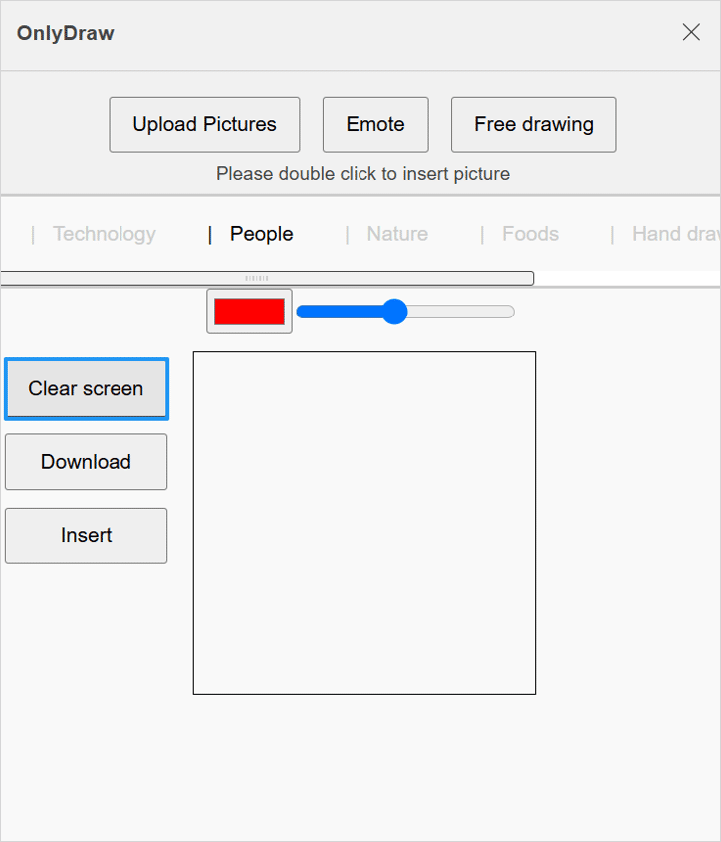Click the Upload Pictures button
The width and height of the screenshot is (721, 842).
204,124
